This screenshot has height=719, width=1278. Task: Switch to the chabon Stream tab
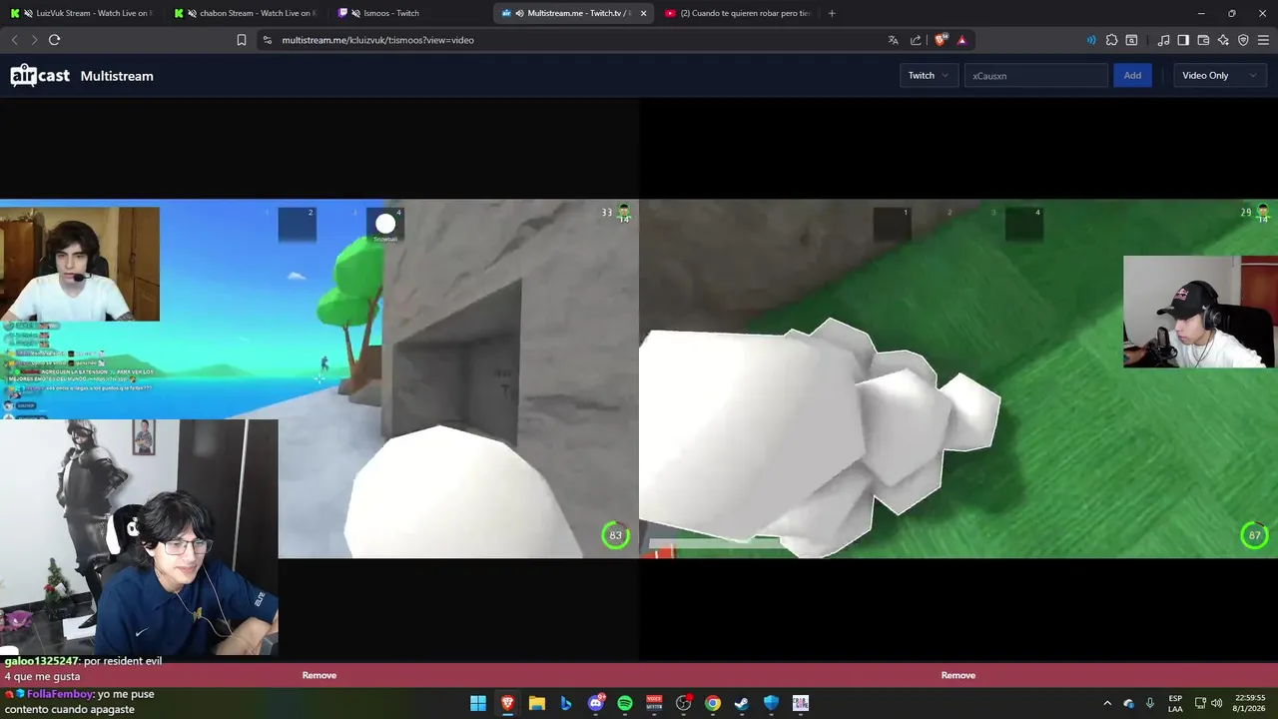[x=246, y=13]
